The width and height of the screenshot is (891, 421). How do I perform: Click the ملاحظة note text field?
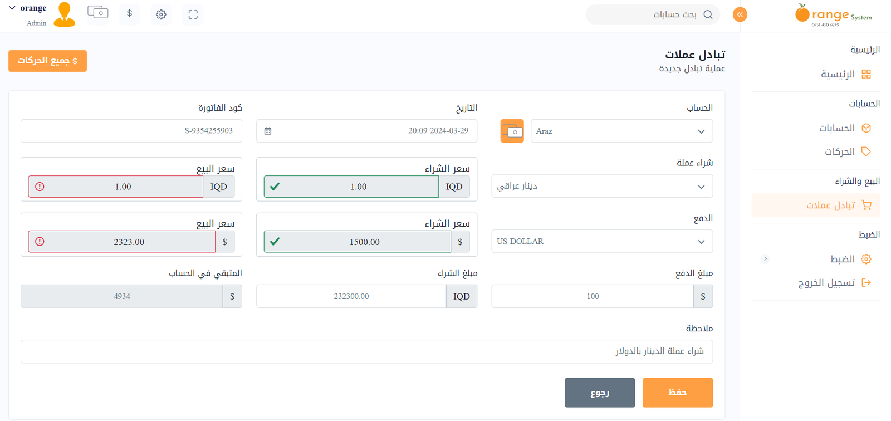point(366,351)
